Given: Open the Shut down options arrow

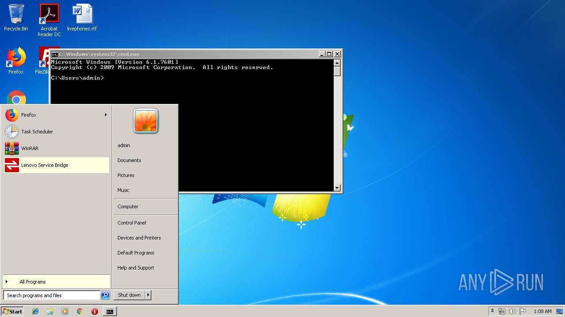Looking at the screenshot, I should 148,295.
